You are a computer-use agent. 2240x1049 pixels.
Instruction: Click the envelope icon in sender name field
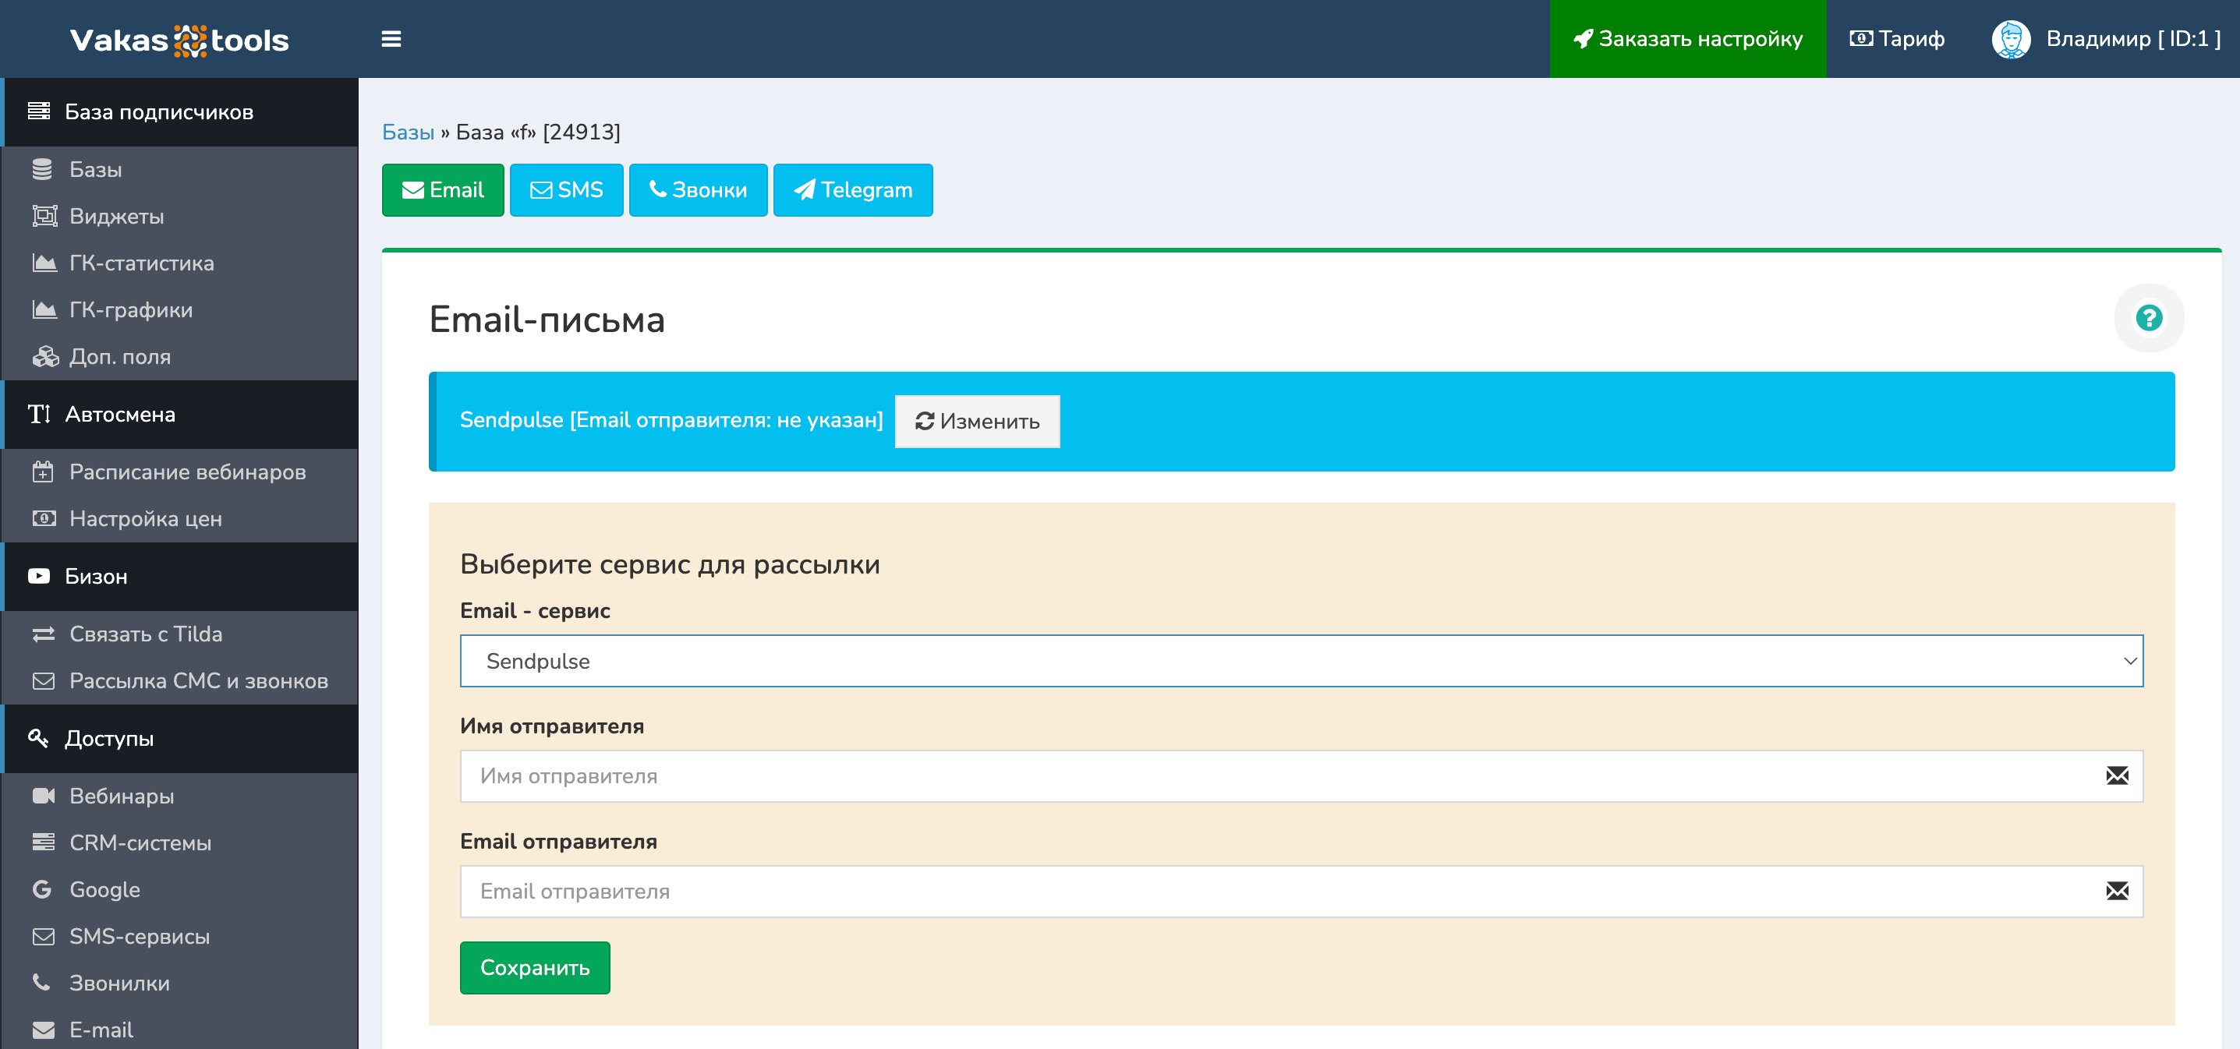(x=2117, y=775)
